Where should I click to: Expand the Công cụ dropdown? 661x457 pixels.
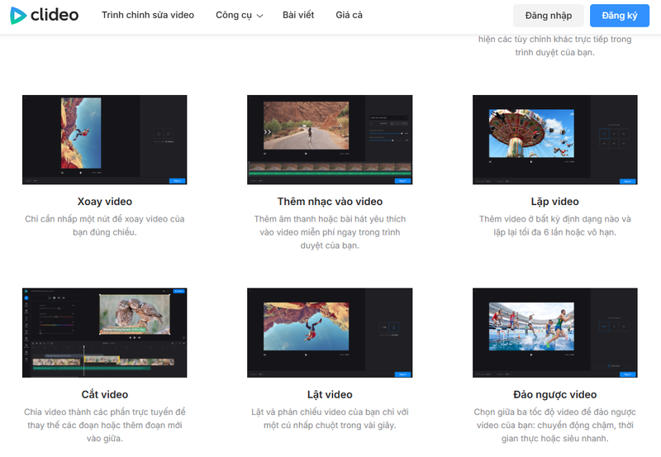239,15
